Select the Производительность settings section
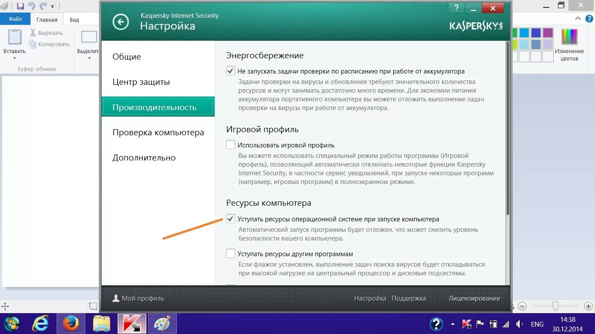Screen dimensions: 595x334 click(158, 107)
